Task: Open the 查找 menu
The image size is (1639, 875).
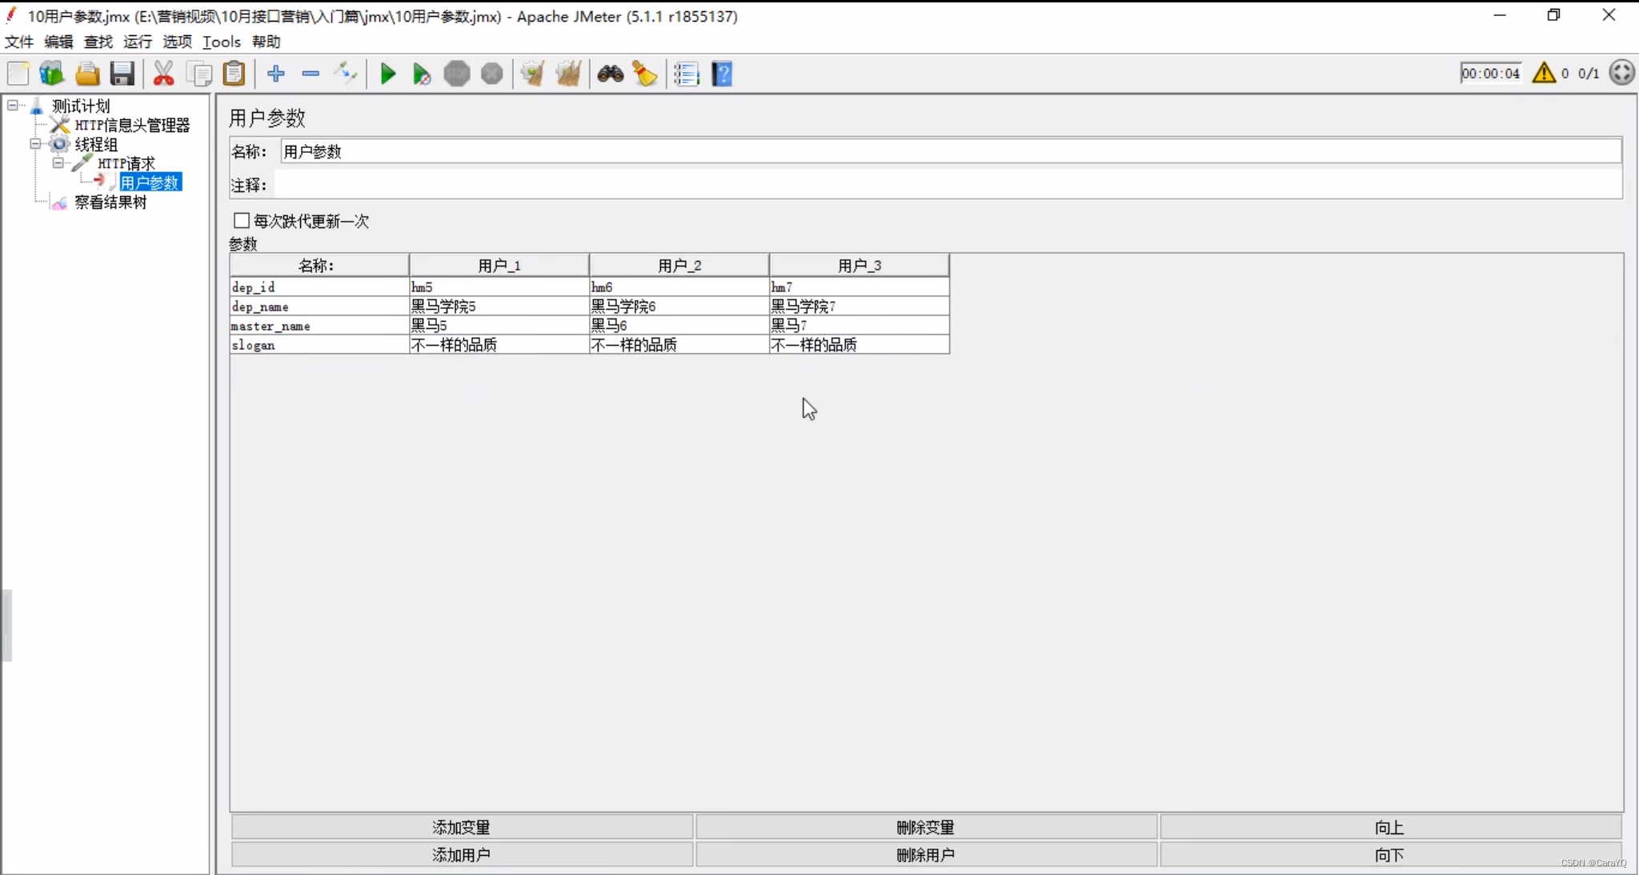Action: tap(98, 42)
